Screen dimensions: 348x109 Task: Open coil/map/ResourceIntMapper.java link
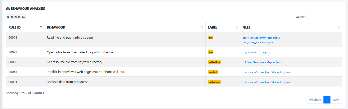click(262, 62)
